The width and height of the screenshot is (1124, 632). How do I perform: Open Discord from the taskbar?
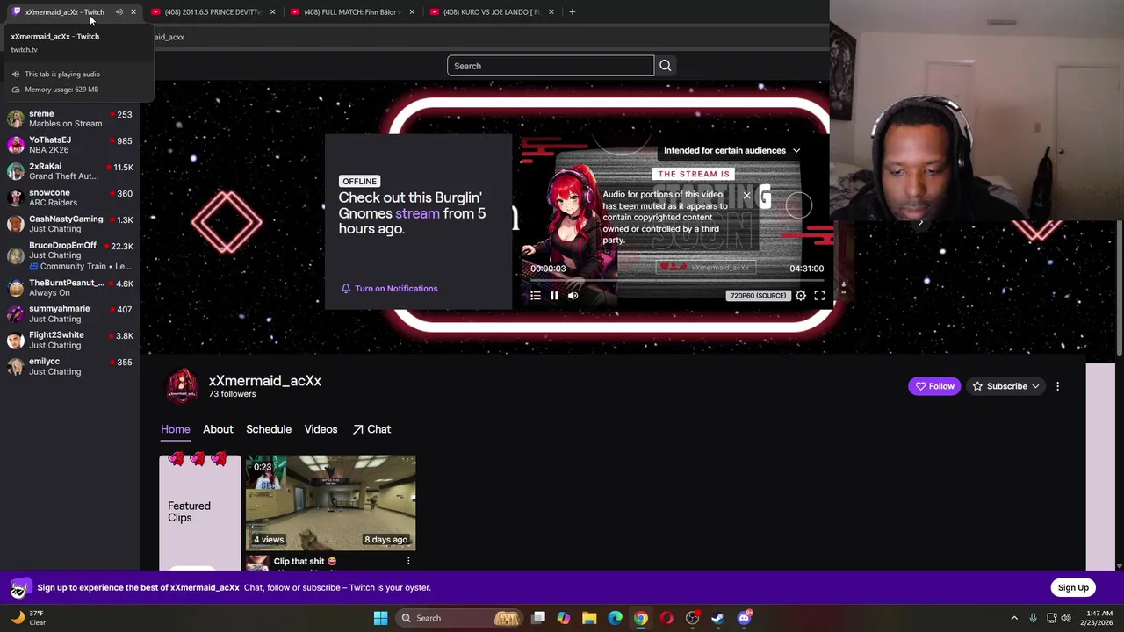coord(744,618)
